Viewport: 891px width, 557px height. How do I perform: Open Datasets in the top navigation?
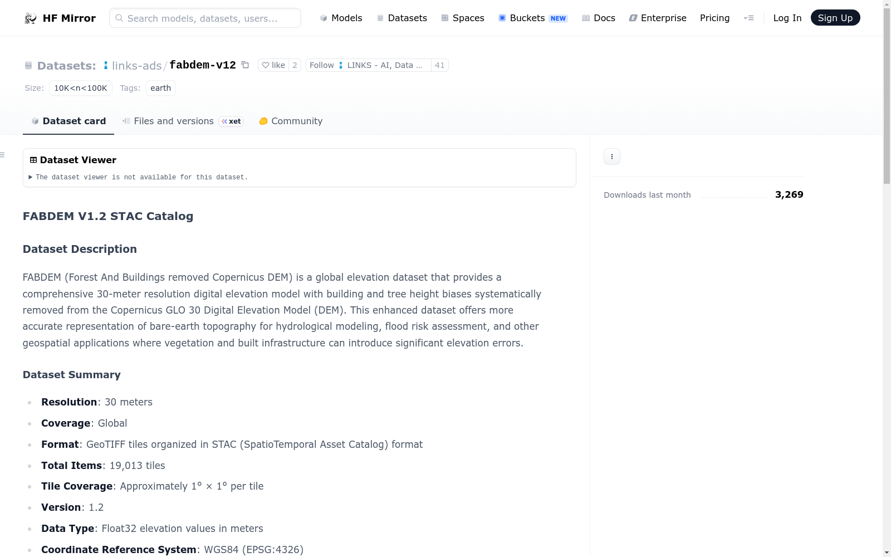pyautogui.click(x=402, y=18)
